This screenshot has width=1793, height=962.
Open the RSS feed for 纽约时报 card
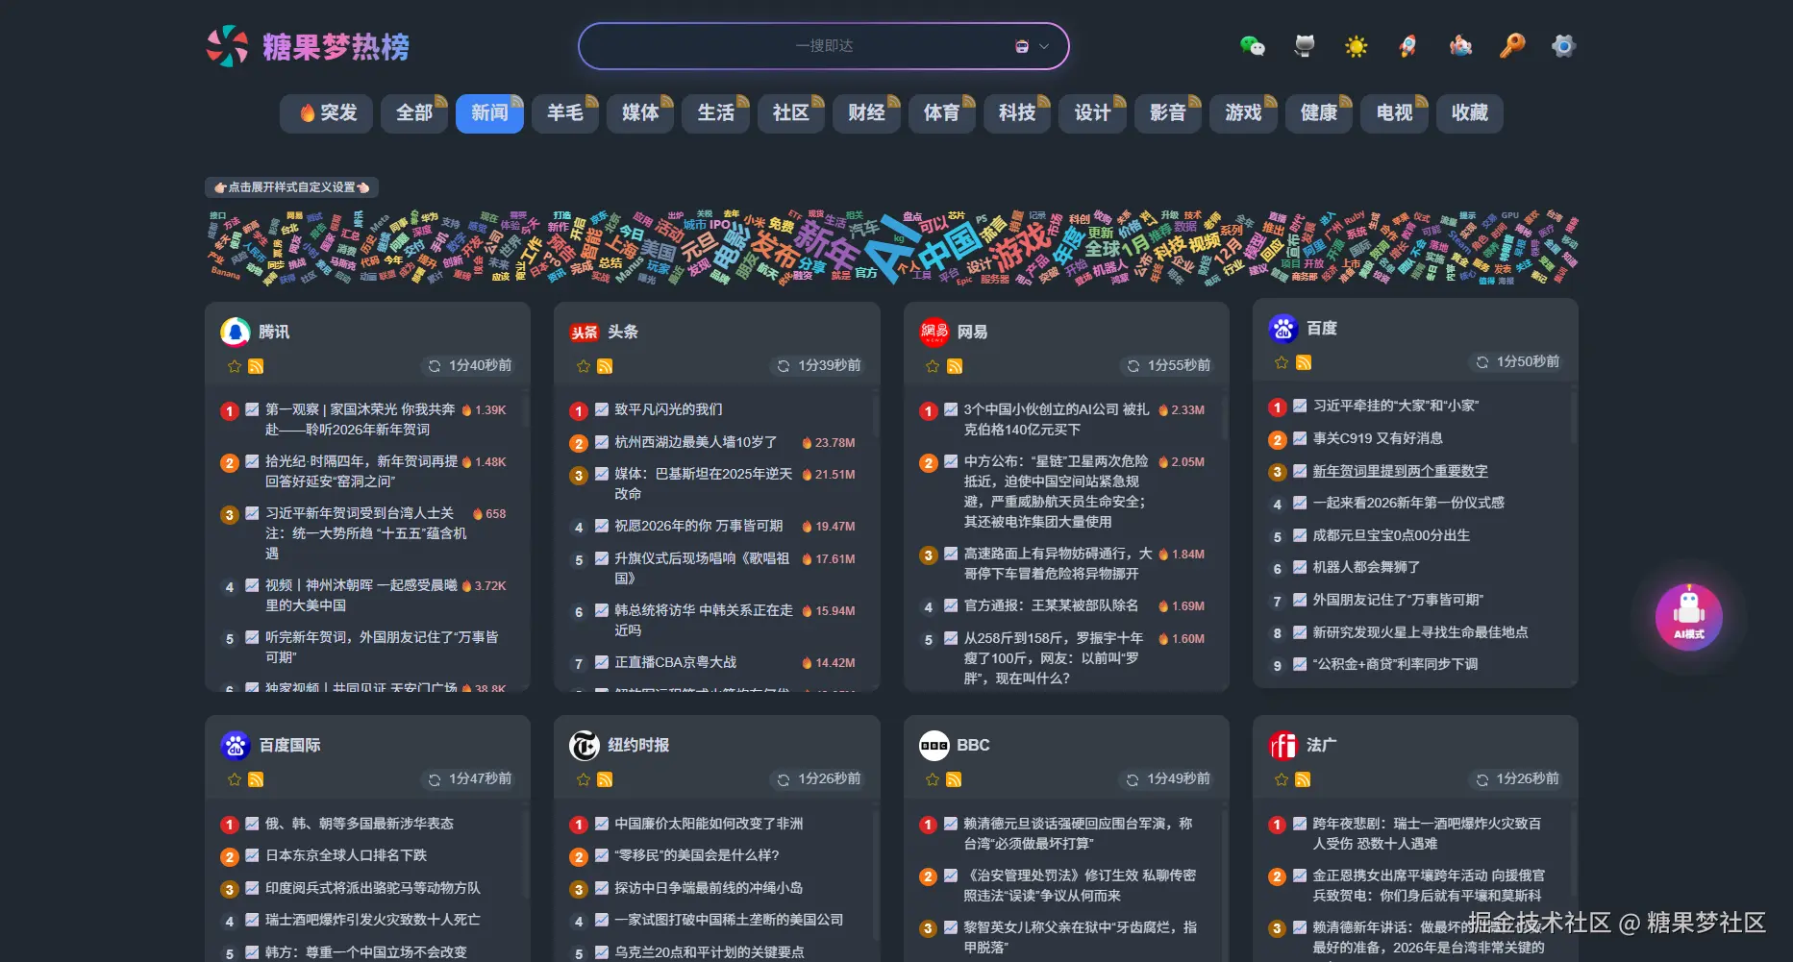click(x=605, y=779)
